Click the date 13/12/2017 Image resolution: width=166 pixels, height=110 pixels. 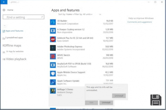(x=108, y=24)
